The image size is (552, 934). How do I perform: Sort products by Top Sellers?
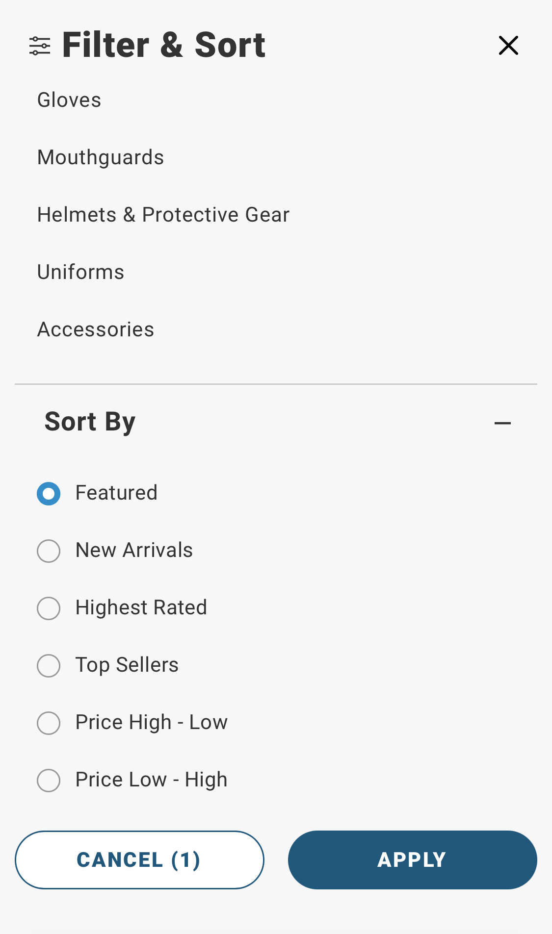coord(48,666)
